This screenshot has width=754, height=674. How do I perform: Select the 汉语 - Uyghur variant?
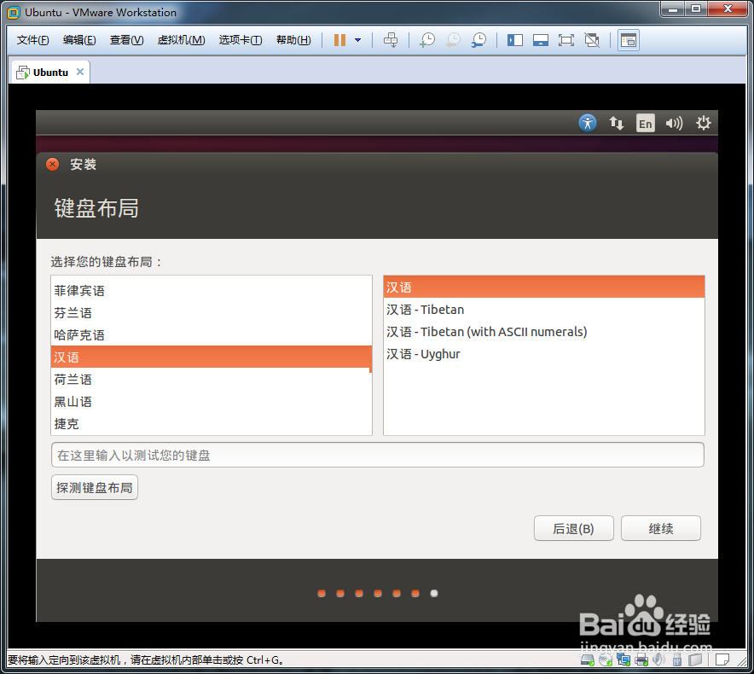point(544,353)
